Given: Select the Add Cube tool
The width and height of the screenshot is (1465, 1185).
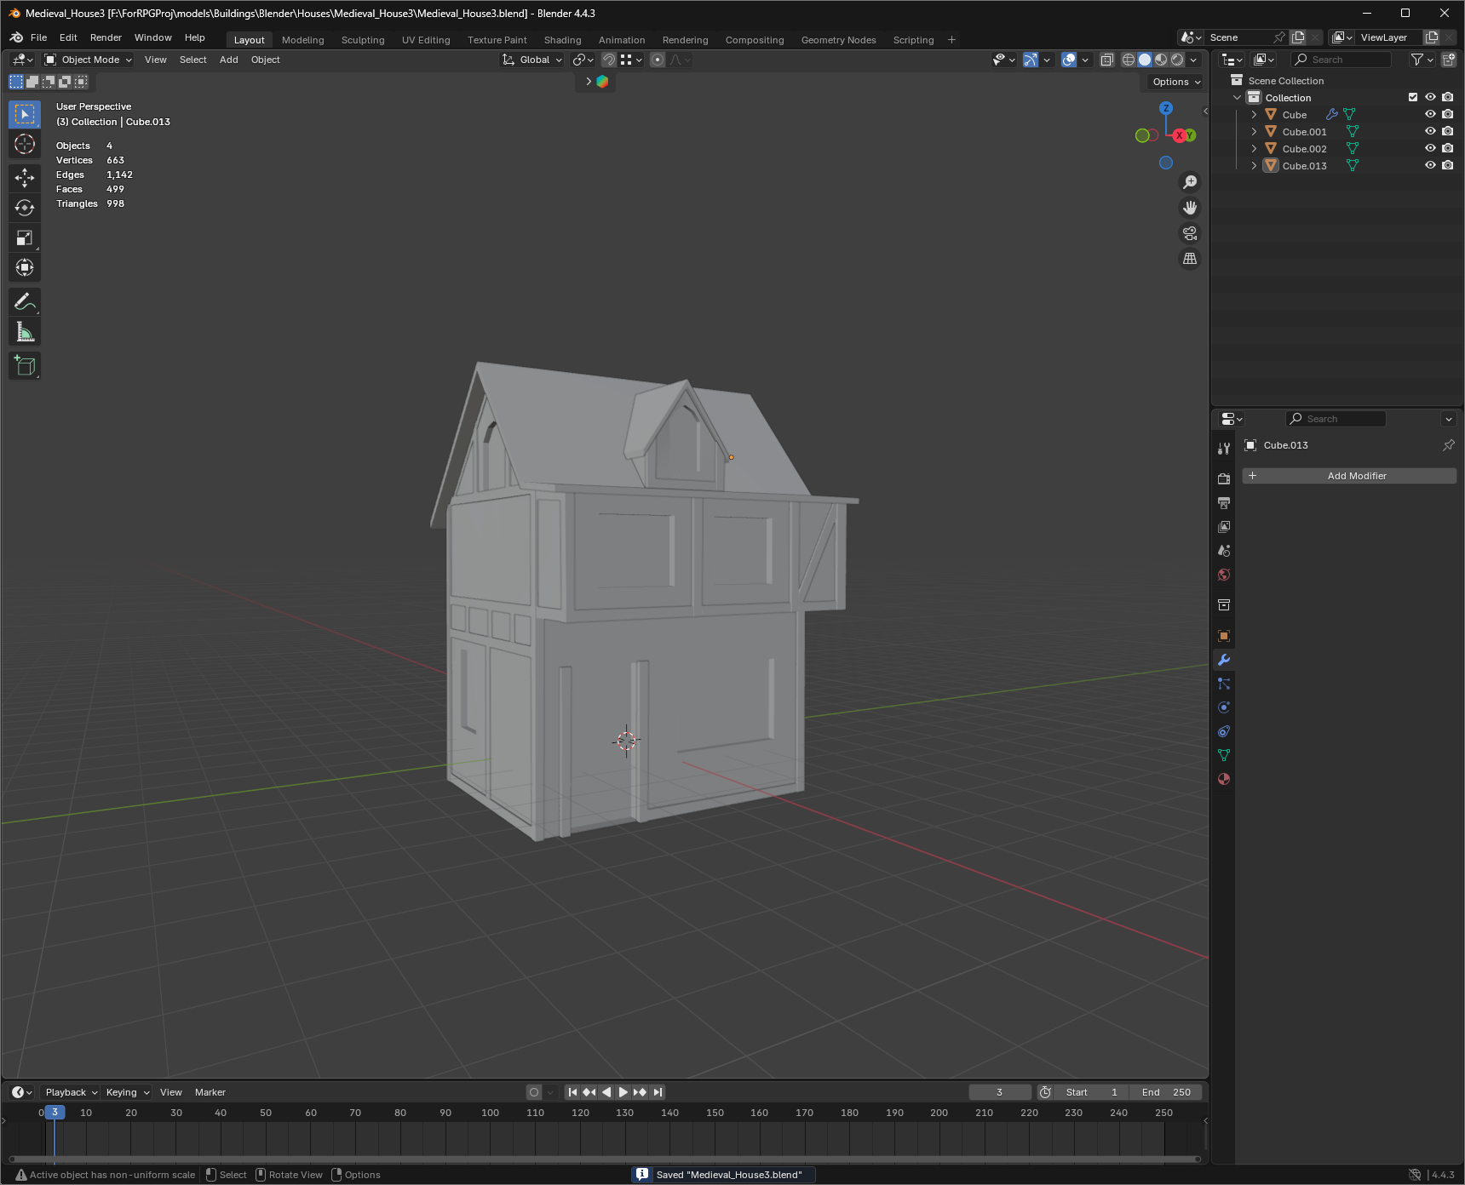Looking at the screenshot, I should click(x=25, y=366).
